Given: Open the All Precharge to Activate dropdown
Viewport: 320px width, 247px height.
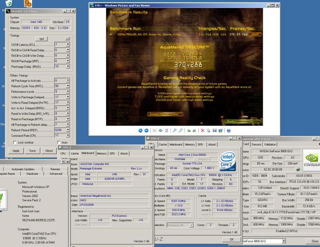Looking at the screenshot, I should click(x=68, y=80).
